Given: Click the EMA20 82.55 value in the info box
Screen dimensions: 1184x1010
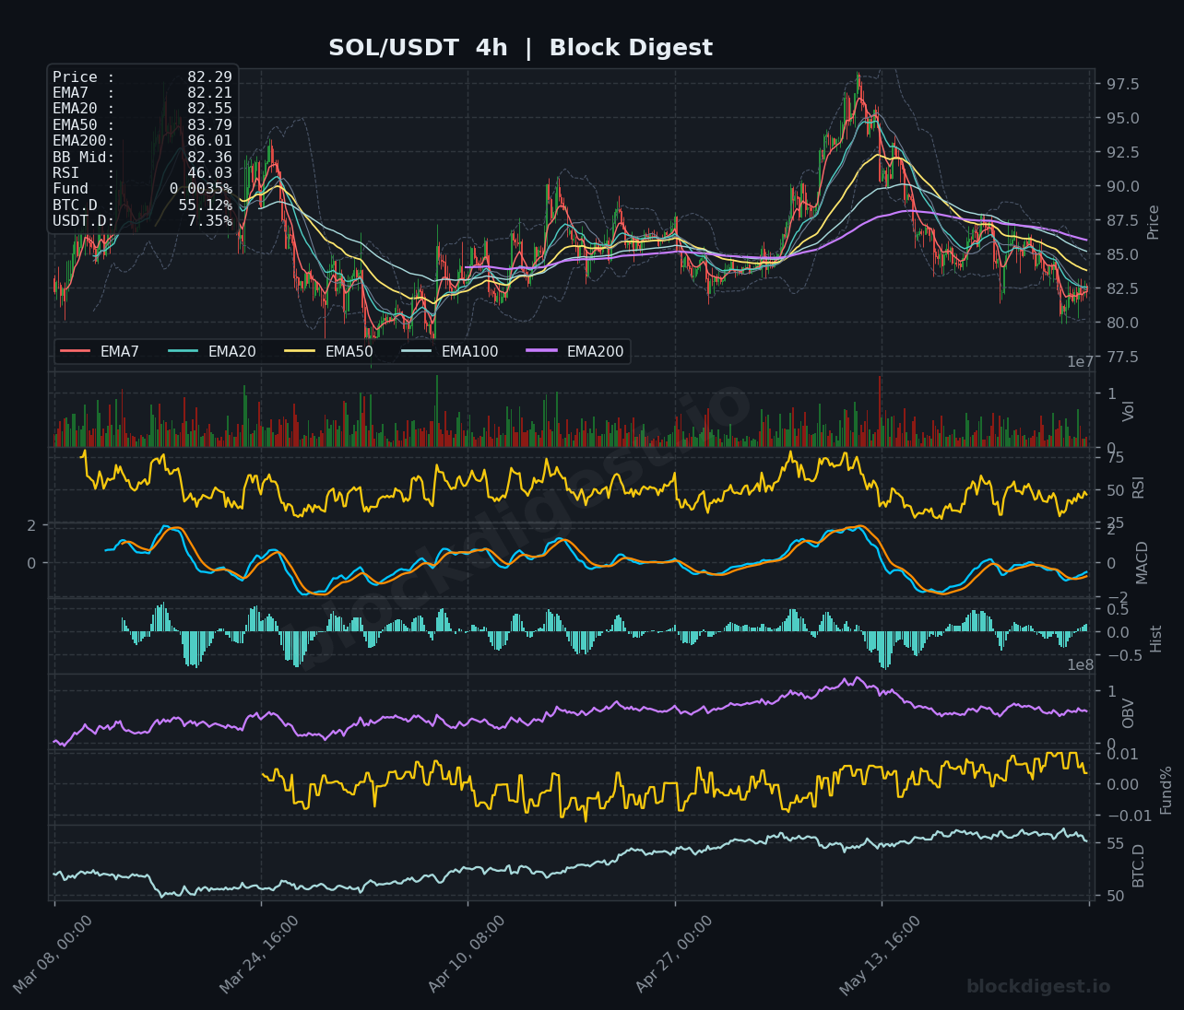Looking at the screenshot, I should [x=209, y=109].
